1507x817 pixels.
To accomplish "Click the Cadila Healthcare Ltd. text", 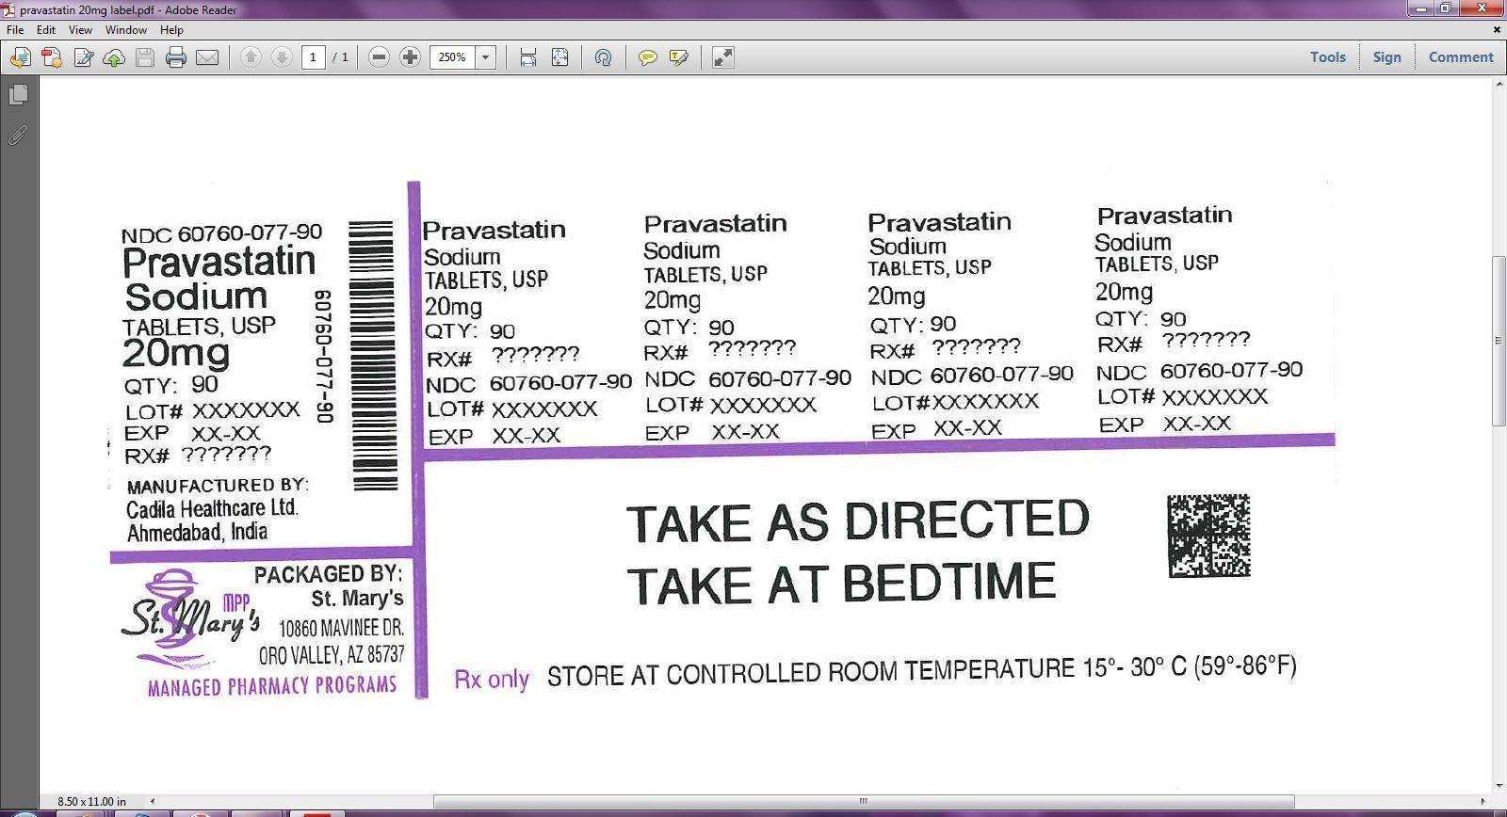I will [x=212, y=508].
